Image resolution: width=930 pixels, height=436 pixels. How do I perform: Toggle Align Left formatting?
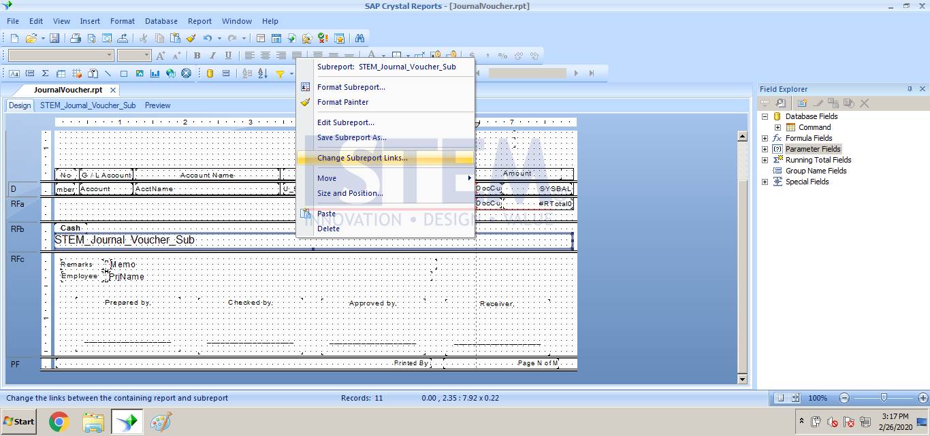tap(249, 56)
